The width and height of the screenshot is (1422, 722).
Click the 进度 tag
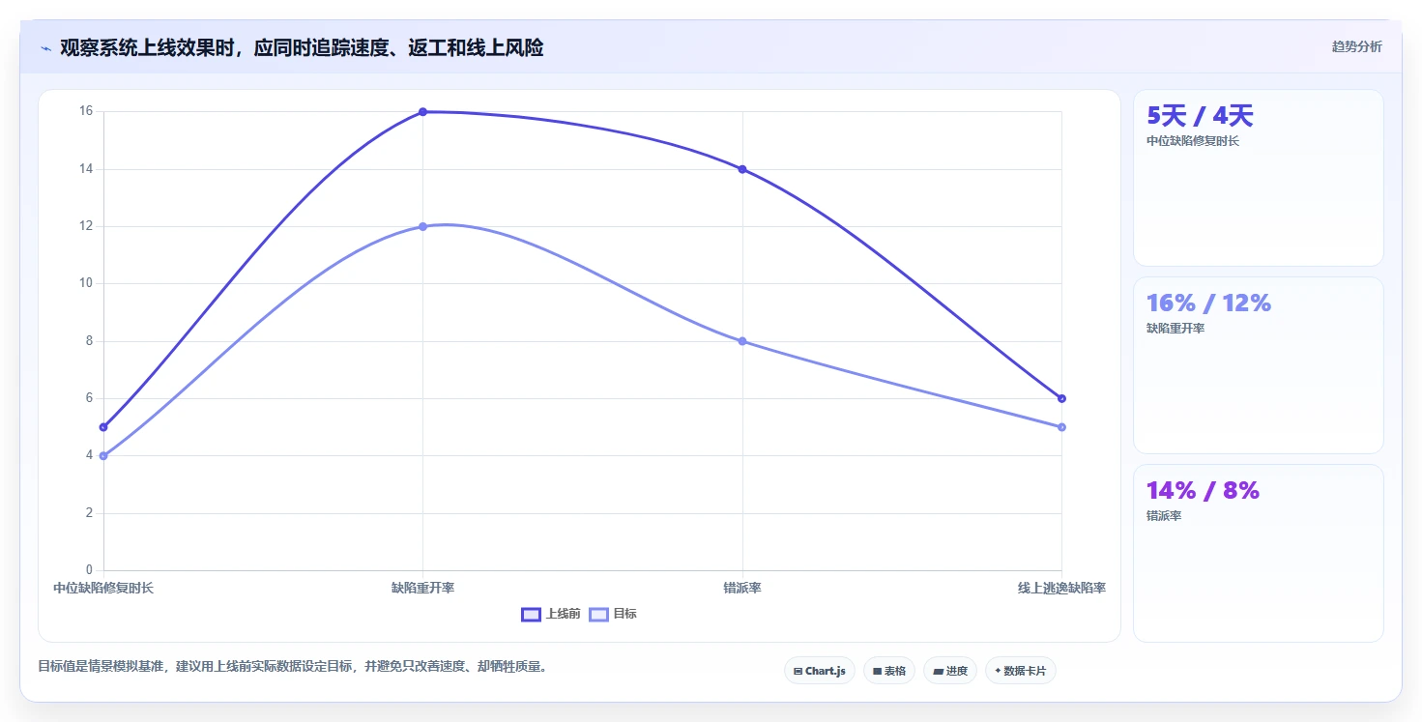coord(950,671)
